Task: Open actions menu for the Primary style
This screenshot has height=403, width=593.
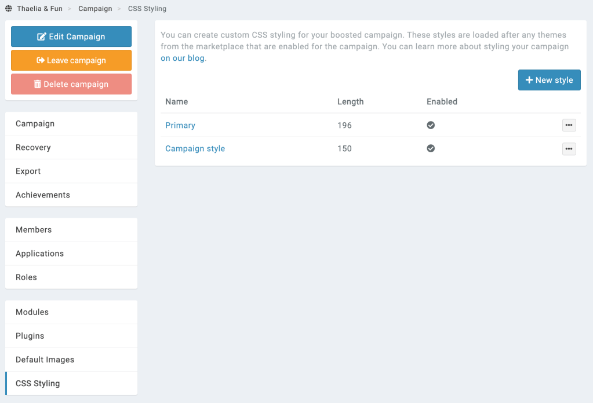Action: click(569, 125)
